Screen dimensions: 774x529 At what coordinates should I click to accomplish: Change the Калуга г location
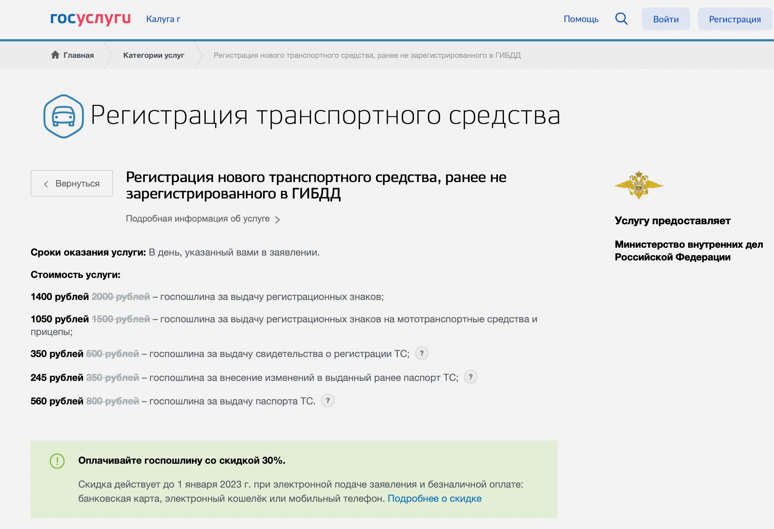coord(163,19)
